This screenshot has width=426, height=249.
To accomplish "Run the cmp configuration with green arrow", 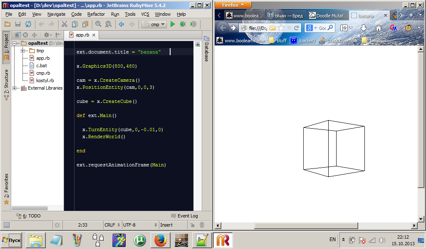I will (173, 24).
